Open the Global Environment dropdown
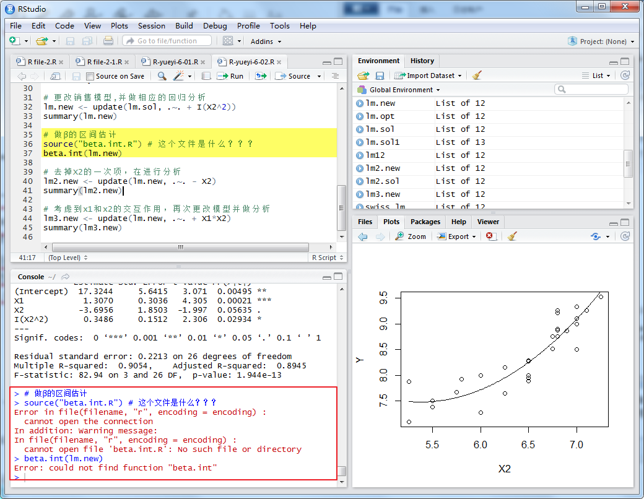Image resolution: width=644 pixels, height=499 pixels. [x=399, y=90]
